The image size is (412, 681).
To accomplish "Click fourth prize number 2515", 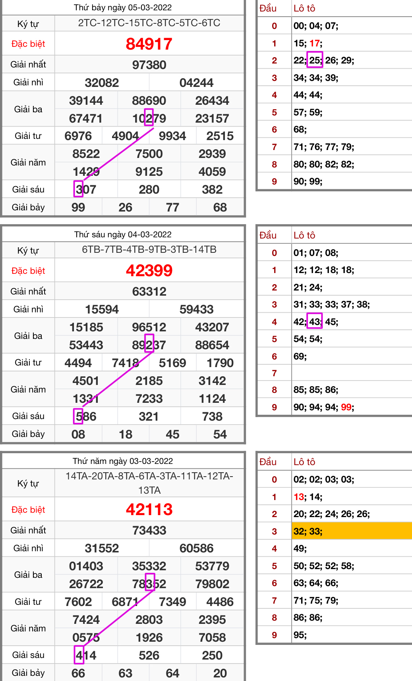I will tap(220, 136).
